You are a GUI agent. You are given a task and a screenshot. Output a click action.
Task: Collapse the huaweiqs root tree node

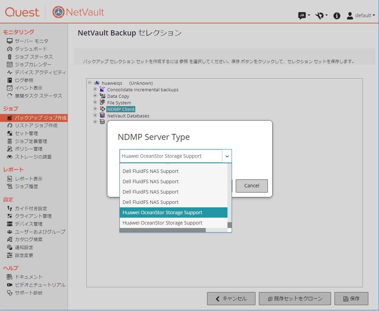point(90,82)
